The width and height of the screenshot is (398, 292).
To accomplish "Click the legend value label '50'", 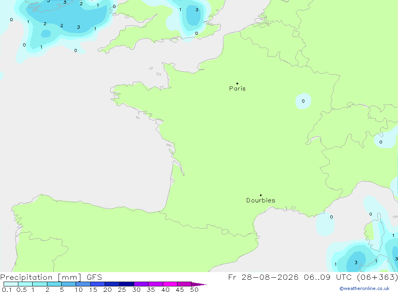I will 194,290.
